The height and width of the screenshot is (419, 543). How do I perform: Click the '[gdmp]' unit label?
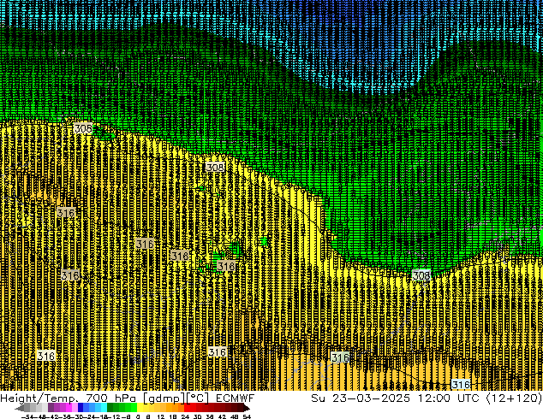pyautogui.click(x=164, y=398)
